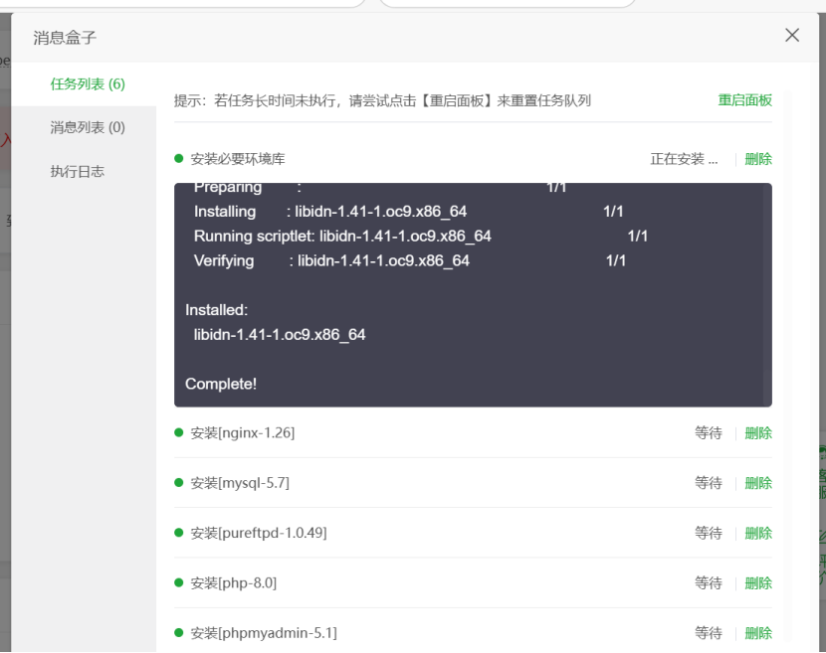Close the 消息盒子 dialog
This screenshot has height=653, width=826.
point(792,35)
